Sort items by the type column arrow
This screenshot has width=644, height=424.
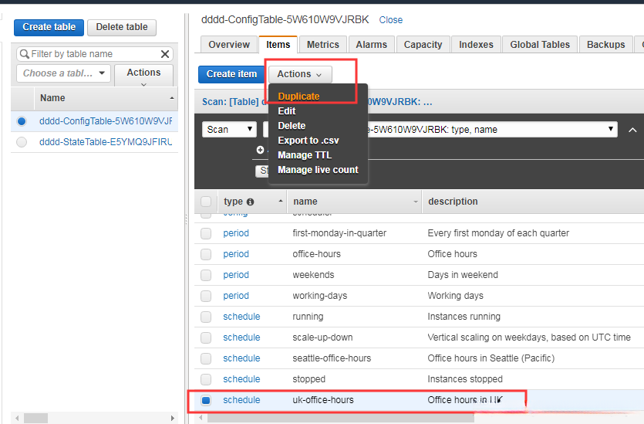[x=281, y=201]
